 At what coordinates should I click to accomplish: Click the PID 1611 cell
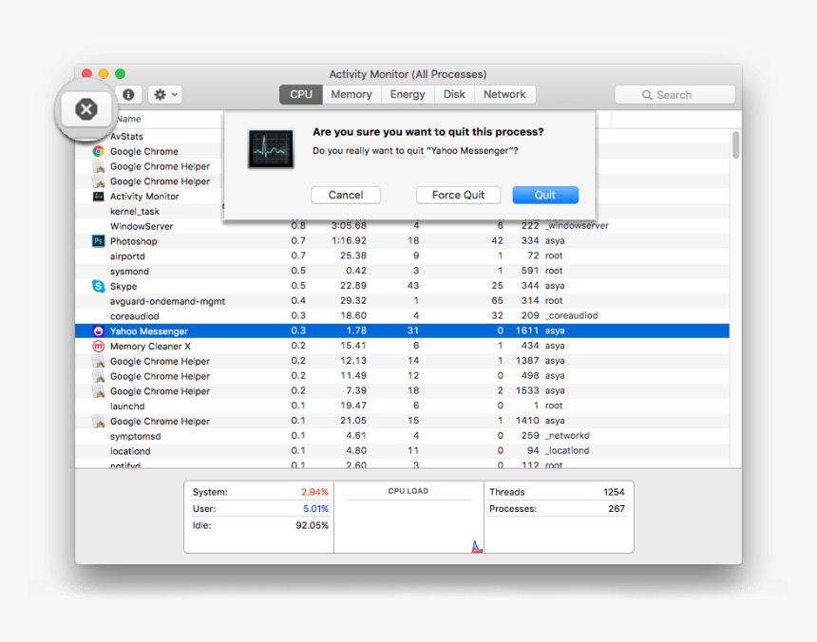pyautogui.click(x=527, y=330)
